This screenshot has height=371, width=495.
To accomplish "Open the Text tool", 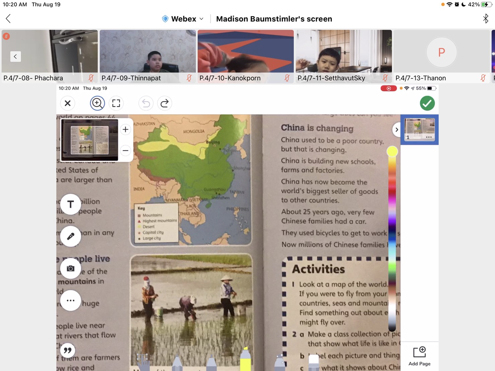I will [x=71, y=204].
